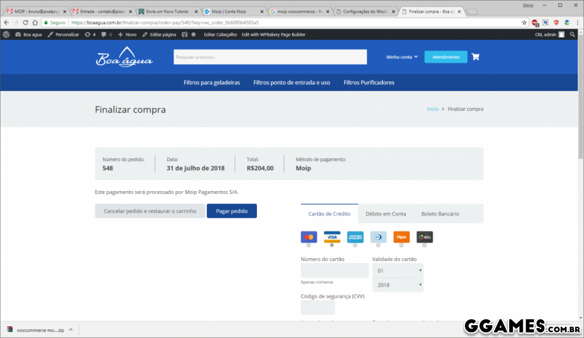584x338 pixels.
Task: Switch to the Débito em Conta tab
Action: click(385, 214)
